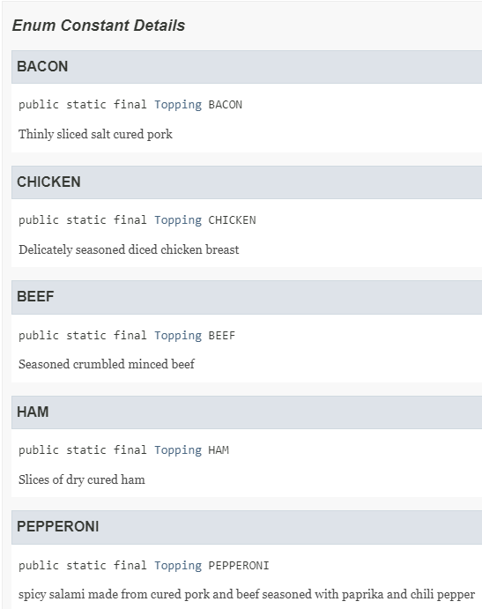
Task: Click the Topping link in the BACON declaration
Action: [x=178, y=105]
